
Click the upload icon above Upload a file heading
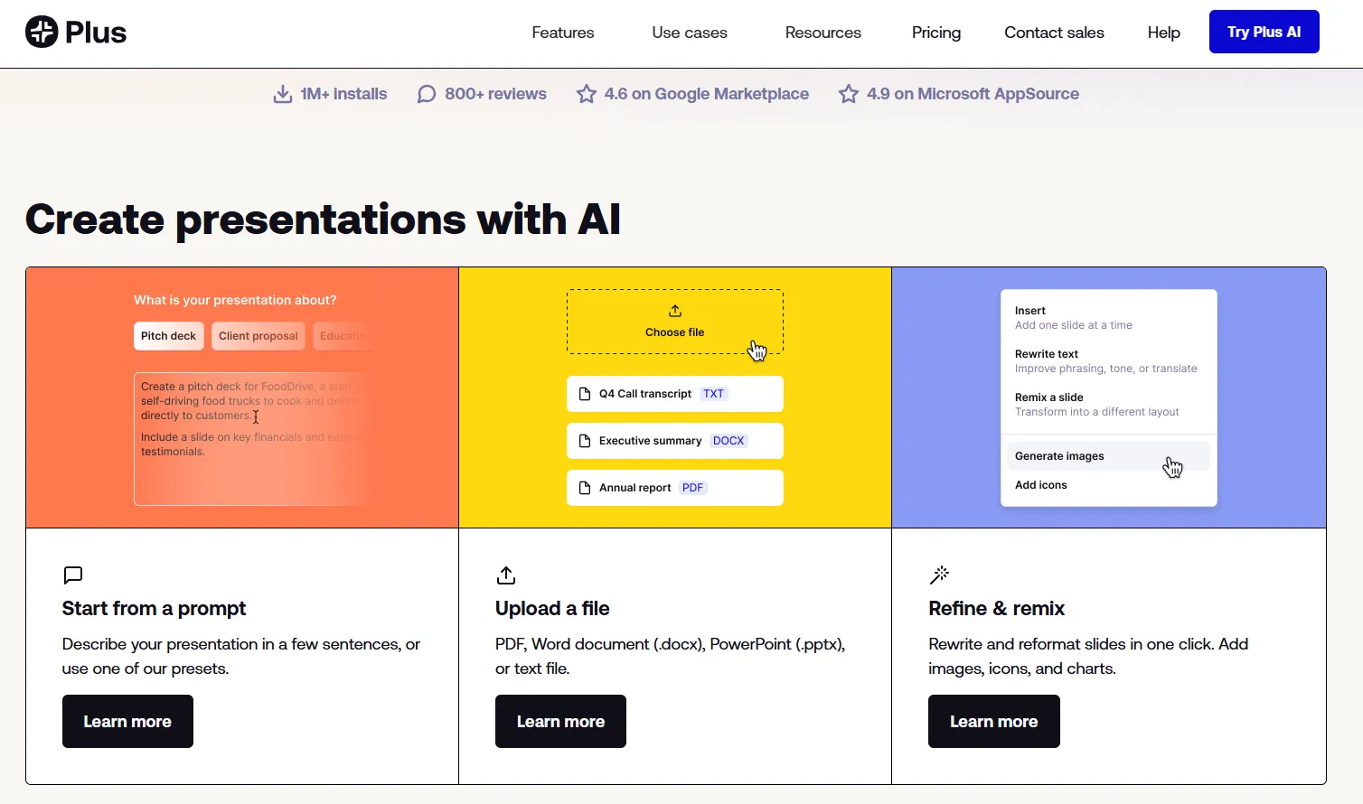pos(506,575)
